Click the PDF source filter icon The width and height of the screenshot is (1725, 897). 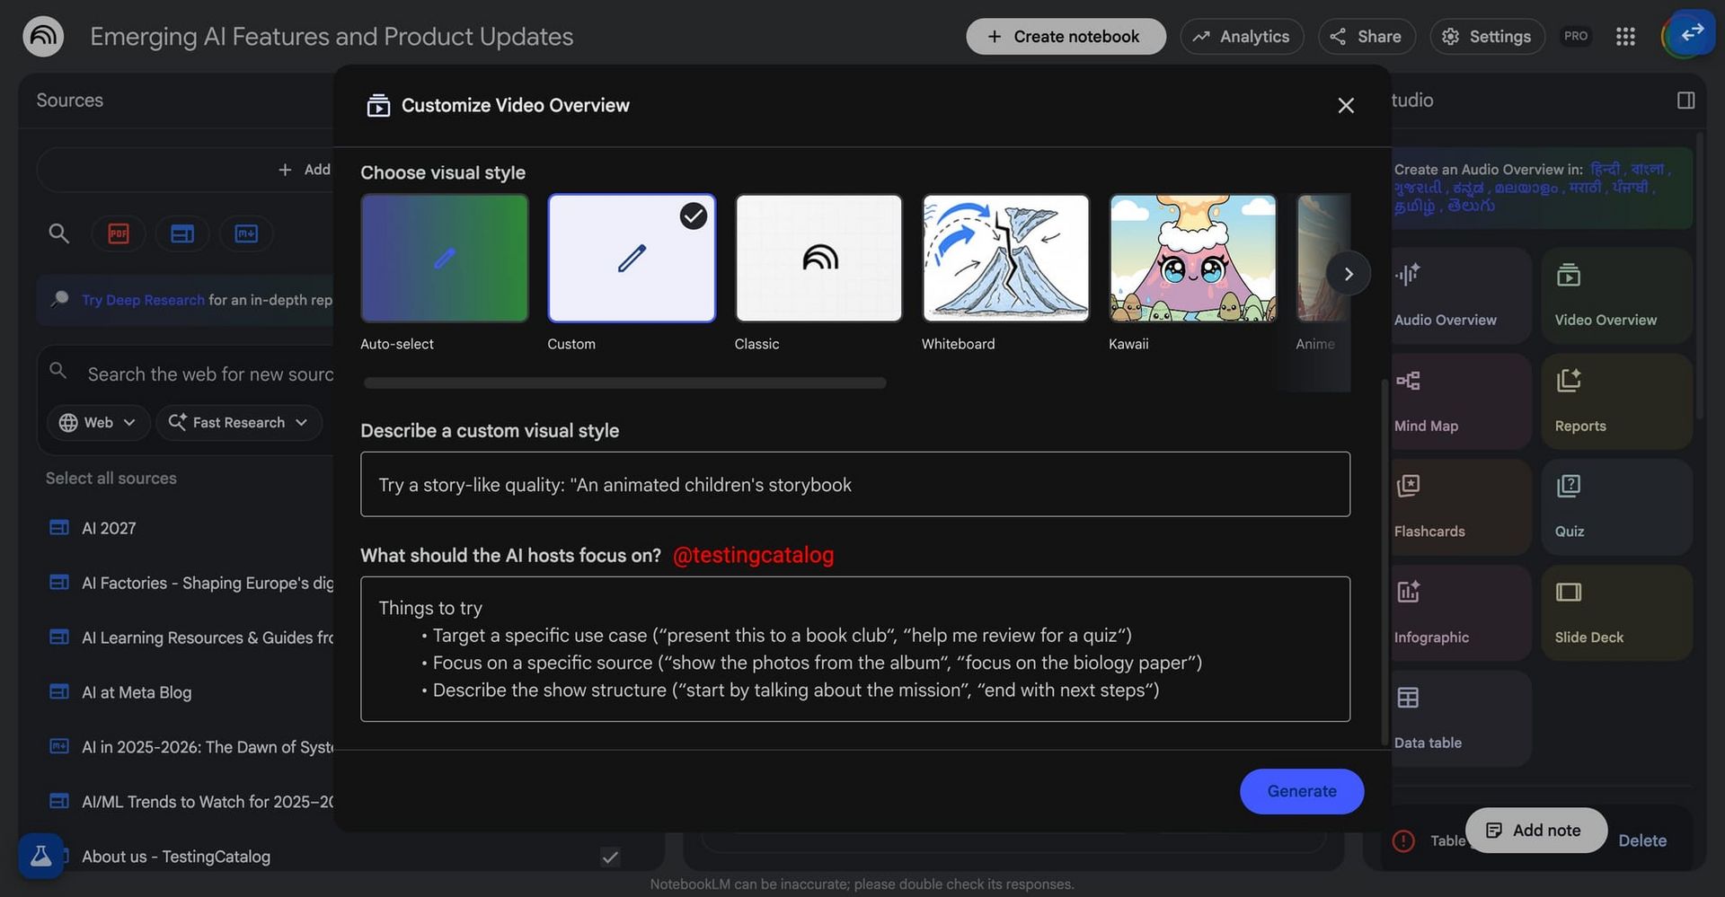click(x=119, y=233)
